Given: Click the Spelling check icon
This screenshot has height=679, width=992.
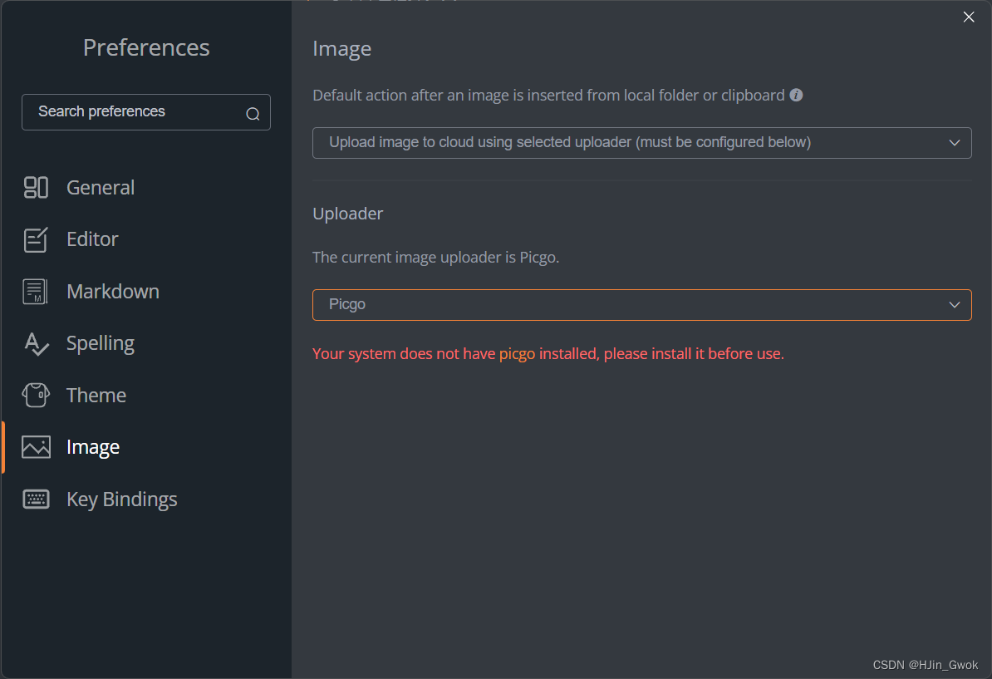Looking at the screenshot, I should point(36,343).
